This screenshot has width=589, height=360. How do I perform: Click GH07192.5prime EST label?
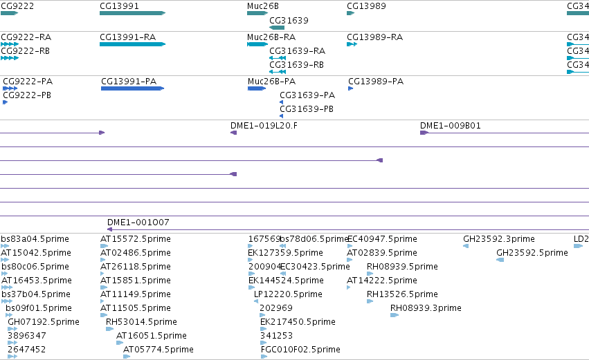[43, 322]
